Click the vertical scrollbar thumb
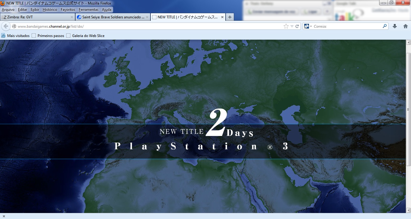This screenshot has width=411, height=219. [x=408, y=109]
